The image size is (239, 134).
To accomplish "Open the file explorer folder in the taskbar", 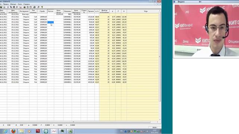I will [x=22, y=131].
